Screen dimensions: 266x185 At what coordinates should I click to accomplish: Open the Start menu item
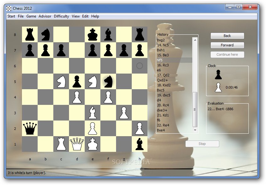[x=11, y=16]
